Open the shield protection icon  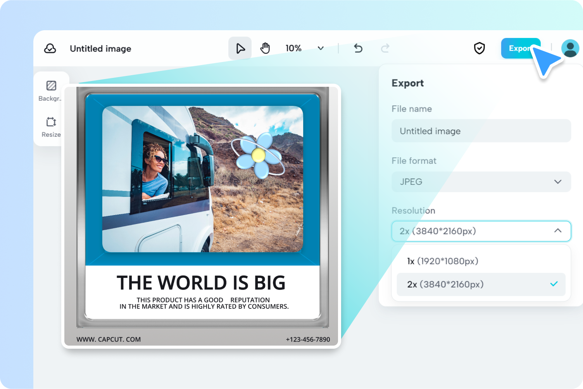[x=480, y=48]
